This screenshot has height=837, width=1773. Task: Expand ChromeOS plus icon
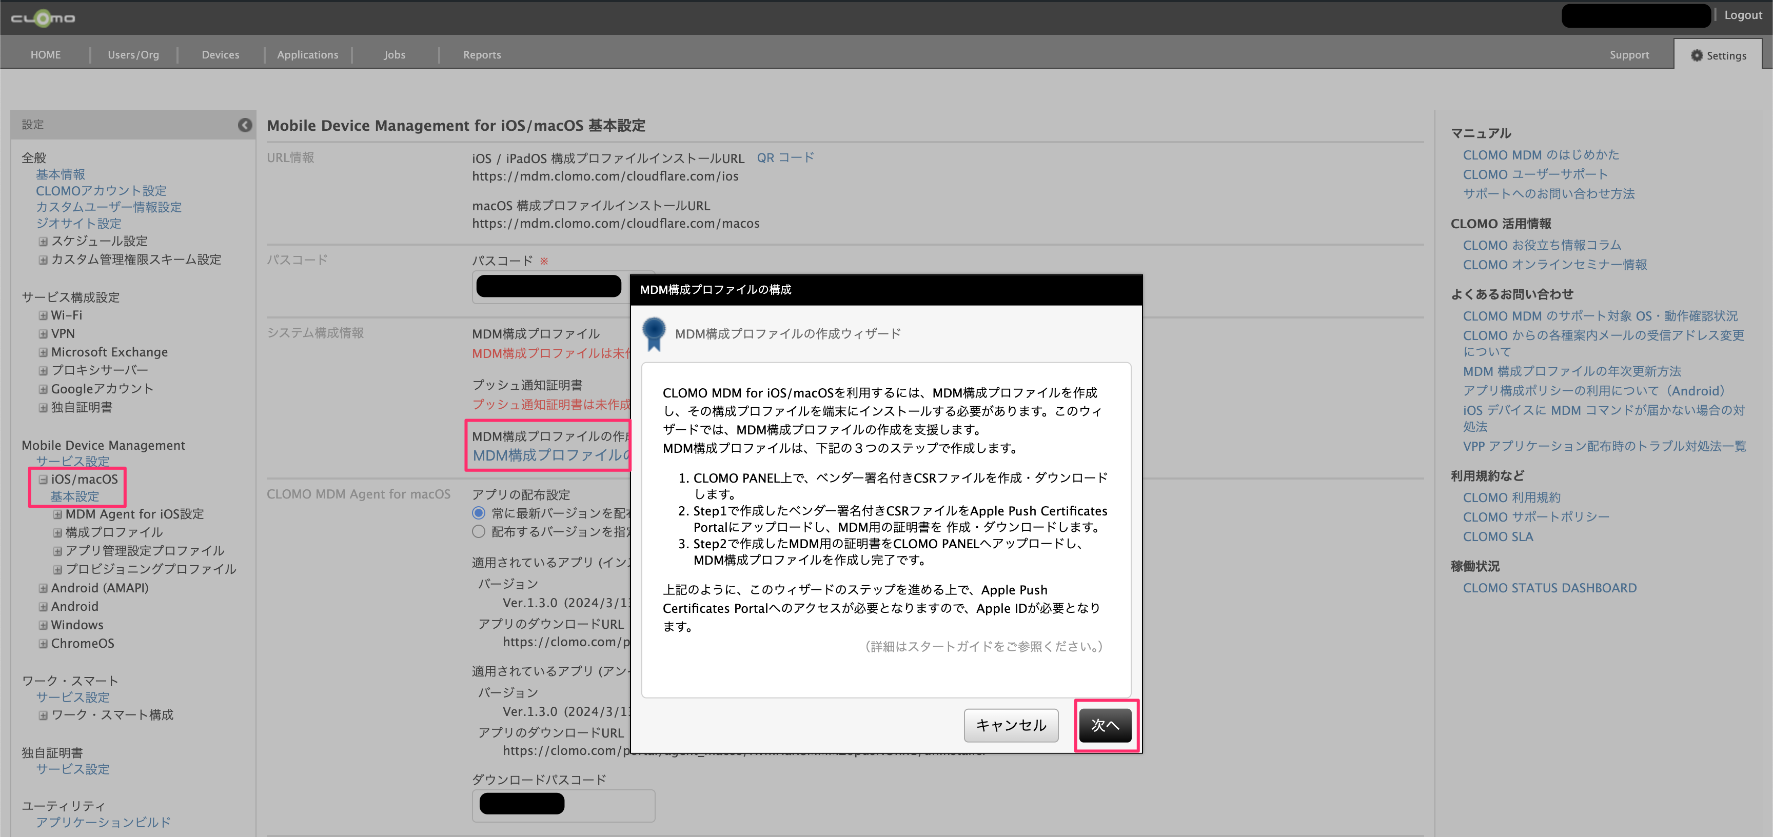click(43, 644)
